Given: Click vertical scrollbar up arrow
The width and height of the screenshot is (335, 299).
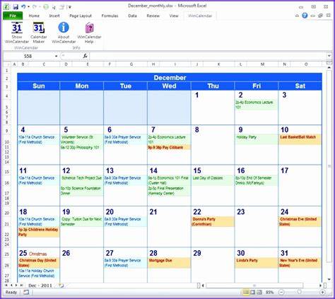Looking at the screenshot, I should (329, 68).
